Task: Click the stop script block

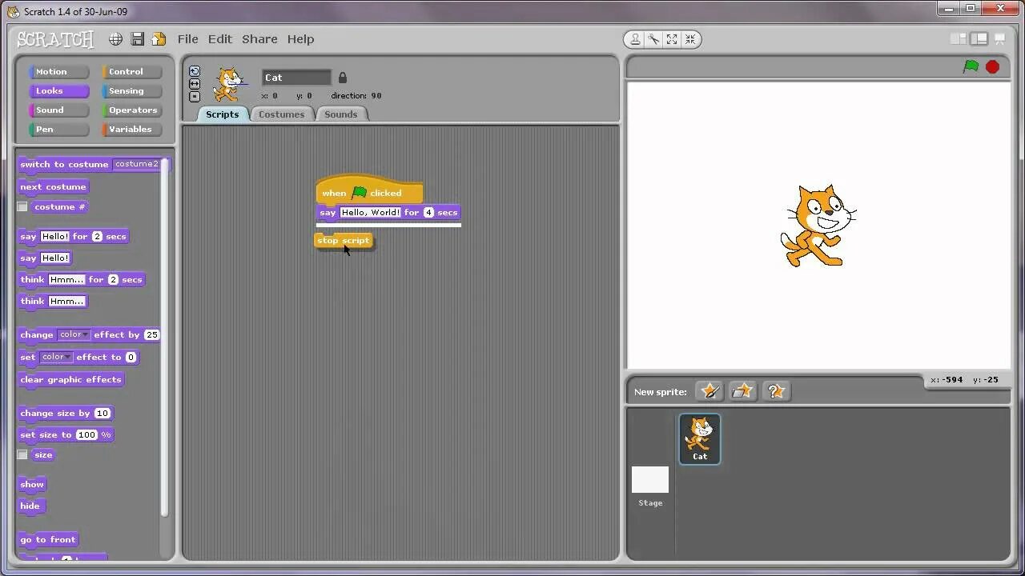Action: tap(344, 241)
